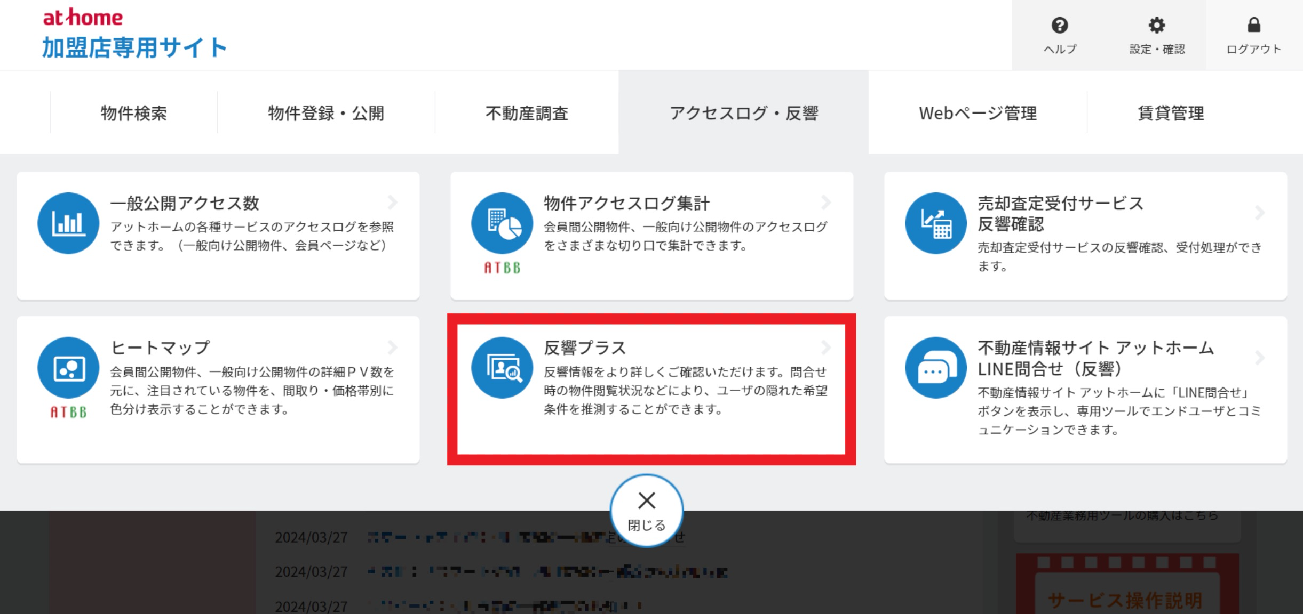This screenshot has width=1303, height=614.
Task: Click the ヒートマップ description text
Action: (x=252, y=390)
